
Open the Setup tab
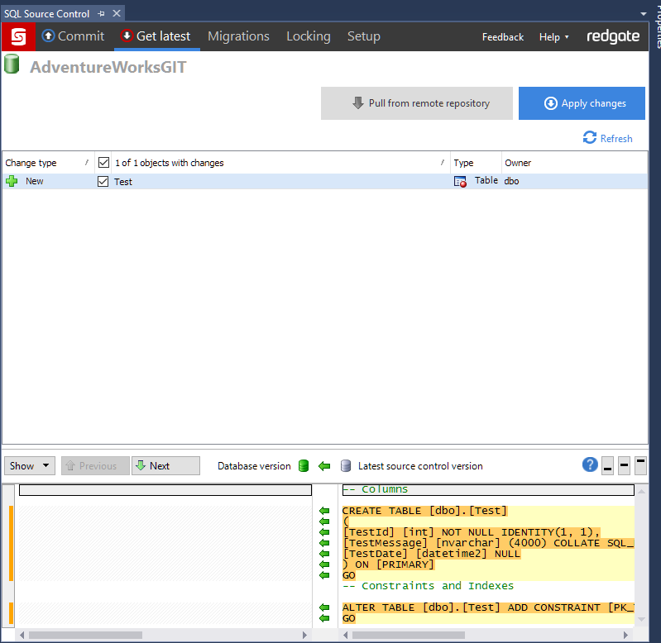coord(363,36)
